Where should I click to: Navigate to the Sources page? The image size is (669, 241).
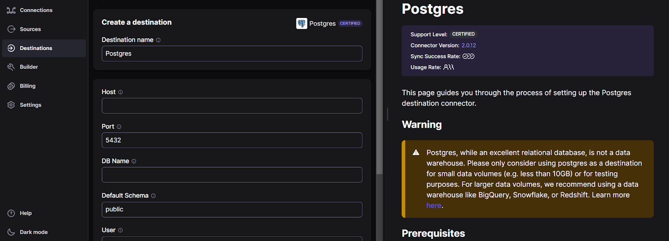click(30, 29)
